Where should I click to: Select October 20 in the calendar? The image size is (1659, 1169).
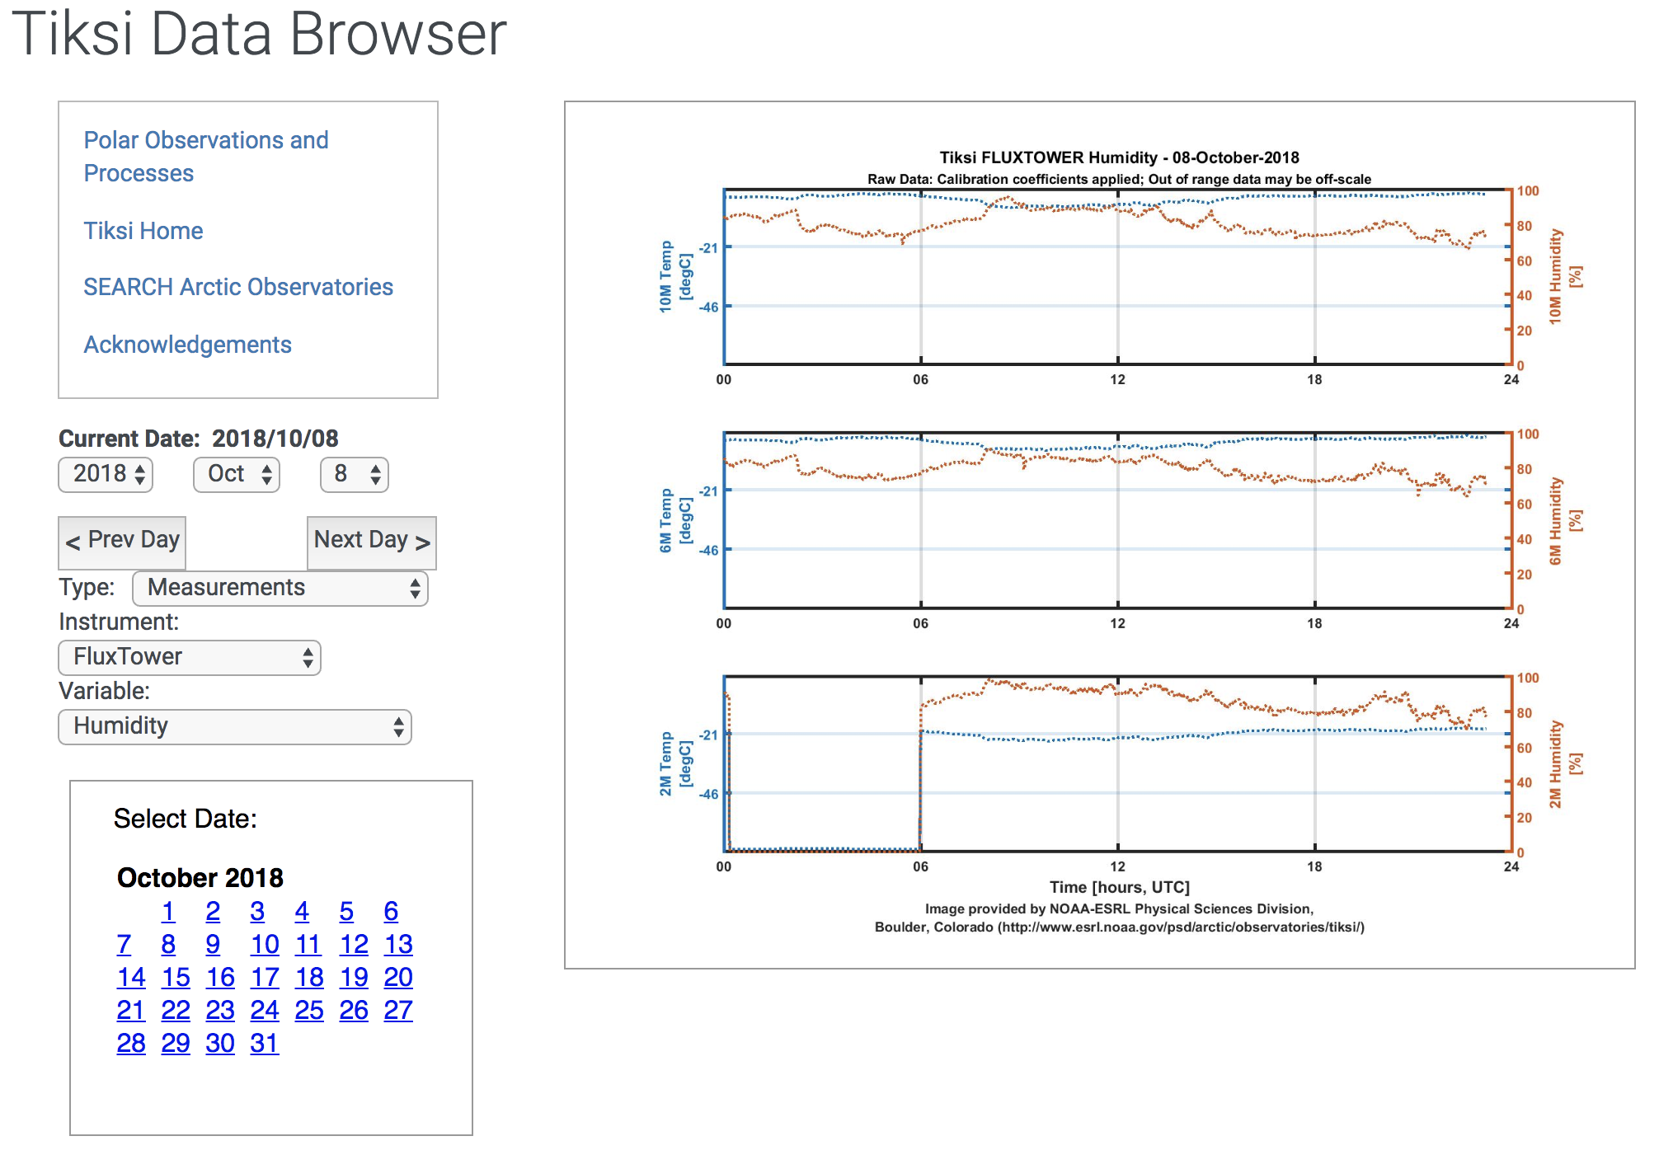(x=398, y=978)
